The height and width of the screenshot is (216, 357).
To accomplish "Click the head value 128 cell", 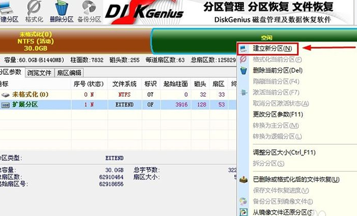I will pos(200,104).
